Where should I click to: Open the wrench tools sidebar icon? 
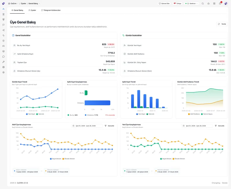(3, 62)
